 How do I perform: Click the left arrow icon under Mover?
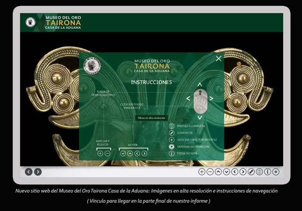click(137, 153)
